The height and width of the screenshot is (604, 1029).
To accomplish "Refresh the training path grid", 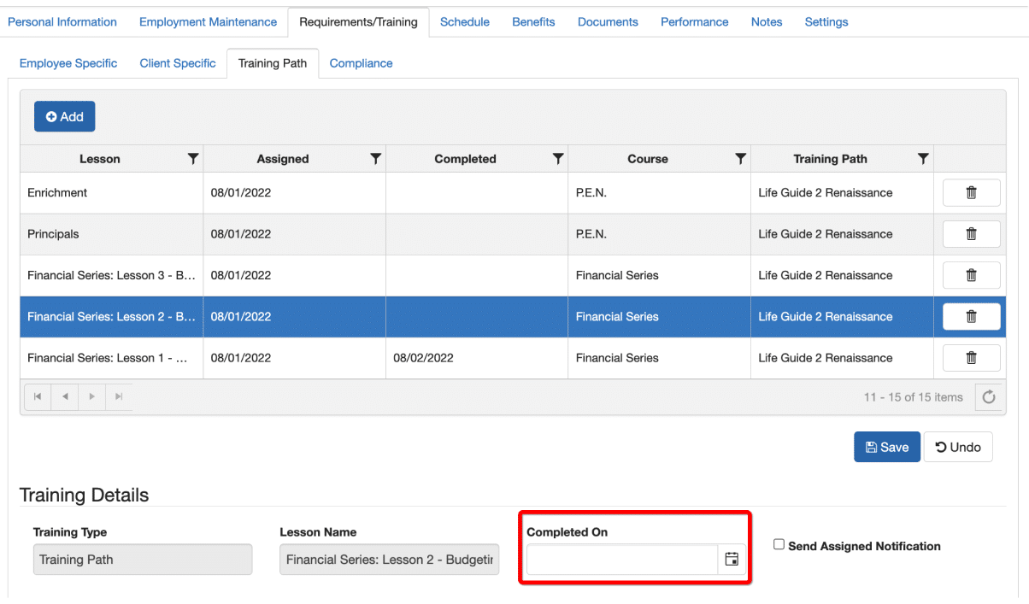I will [989, 397].
